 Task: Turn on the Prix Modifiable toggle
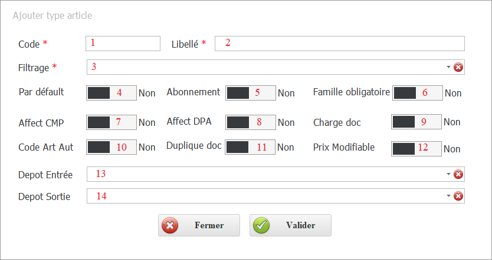click(x=416, y=148)
